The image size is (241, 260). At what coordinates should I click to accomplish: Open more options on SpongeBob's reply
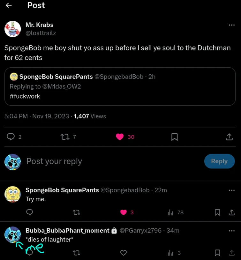231,190
